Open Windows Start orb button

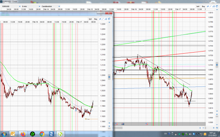[4, 134]
